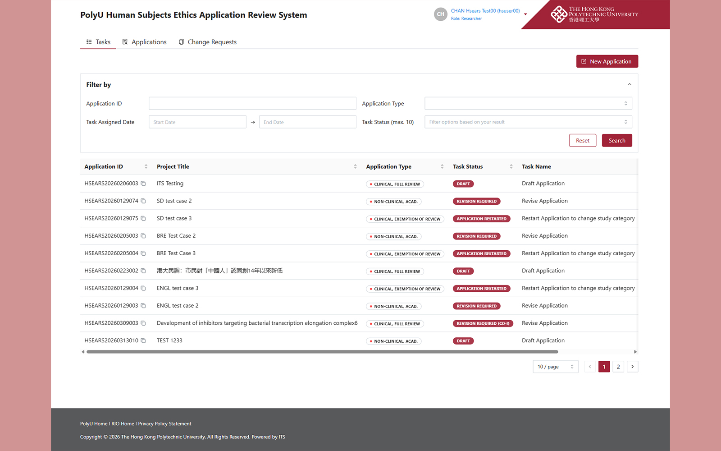Go to page 2
Image resolution: width=721 pixels, height=451 pixels.
tap(618, 367)
